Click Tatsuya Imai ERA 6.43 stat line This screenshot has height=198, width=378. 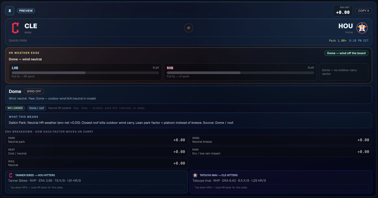tap(229, 181)
